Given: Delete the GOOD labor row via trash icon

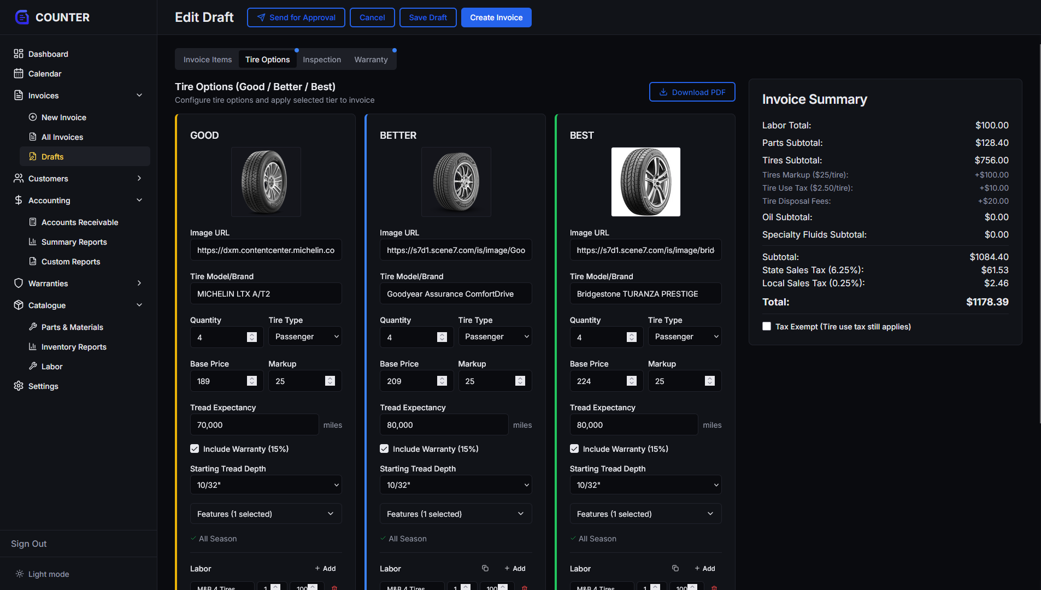Looking at the screenshot, I should coord(334,588).
